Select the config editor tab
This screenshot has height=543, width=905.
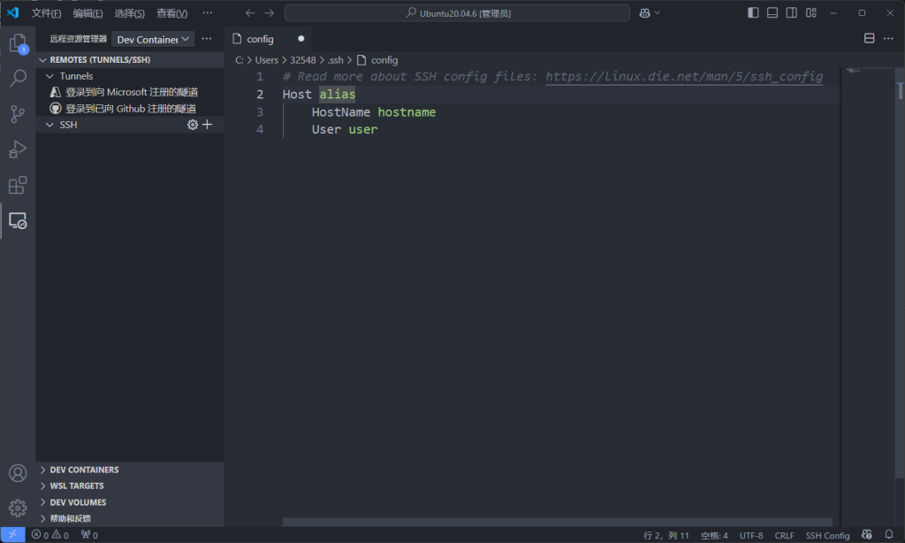(260, 39)
